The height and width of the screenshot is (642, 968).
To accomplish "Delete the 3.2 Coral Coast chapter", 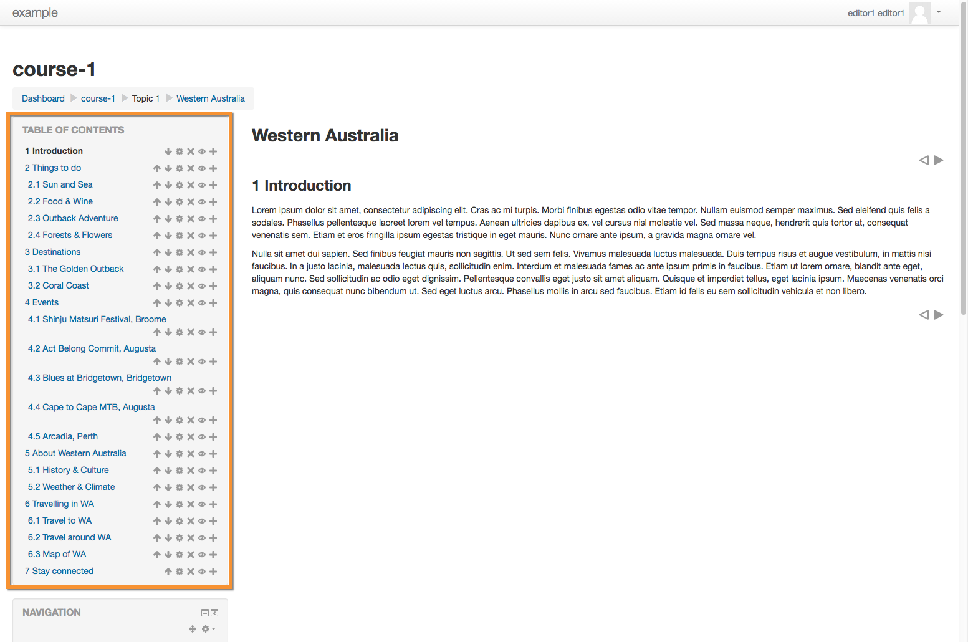I will point(191,286).
